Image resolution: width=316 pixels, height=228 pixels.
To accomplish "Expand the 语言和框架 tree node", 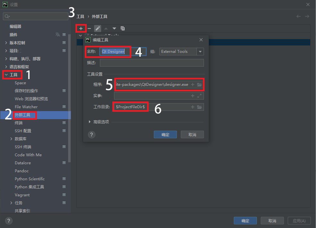I will tap(6, 67).
